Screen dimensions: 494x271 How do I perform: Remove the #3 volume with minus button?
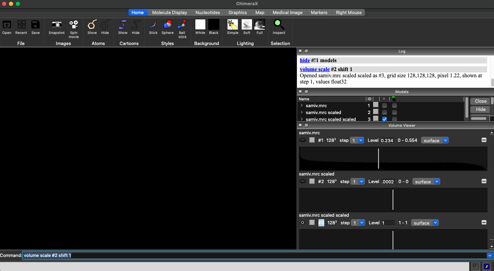(x=484, y=223)
